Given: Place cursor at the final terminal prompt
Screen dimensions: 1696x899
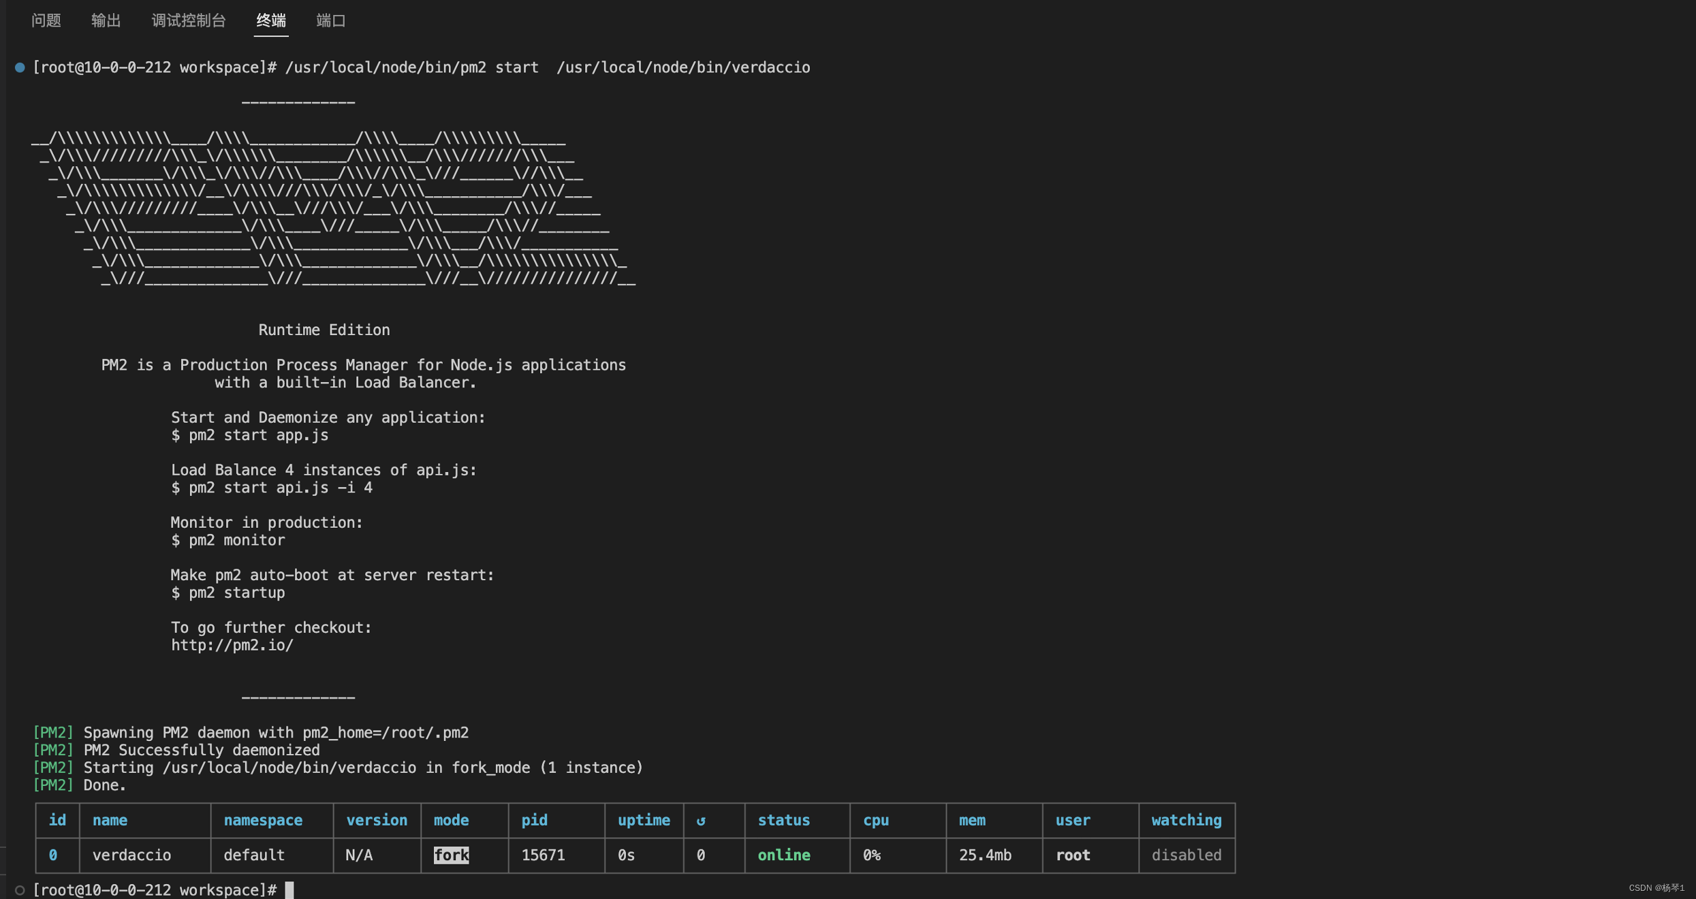Looking at the screenshot, I should (289, 889).
